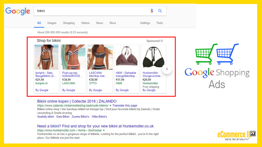The width and height of the screenshot is (262, 147).
Task: Click By Google under KANGAROOS product
Action: click(68, 90)
